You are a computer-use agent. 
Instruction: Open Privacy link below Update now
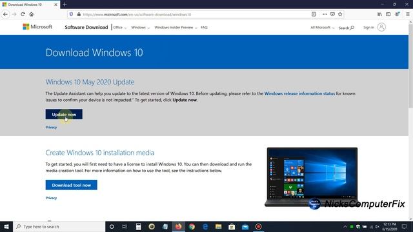click(x=51, y=128)
